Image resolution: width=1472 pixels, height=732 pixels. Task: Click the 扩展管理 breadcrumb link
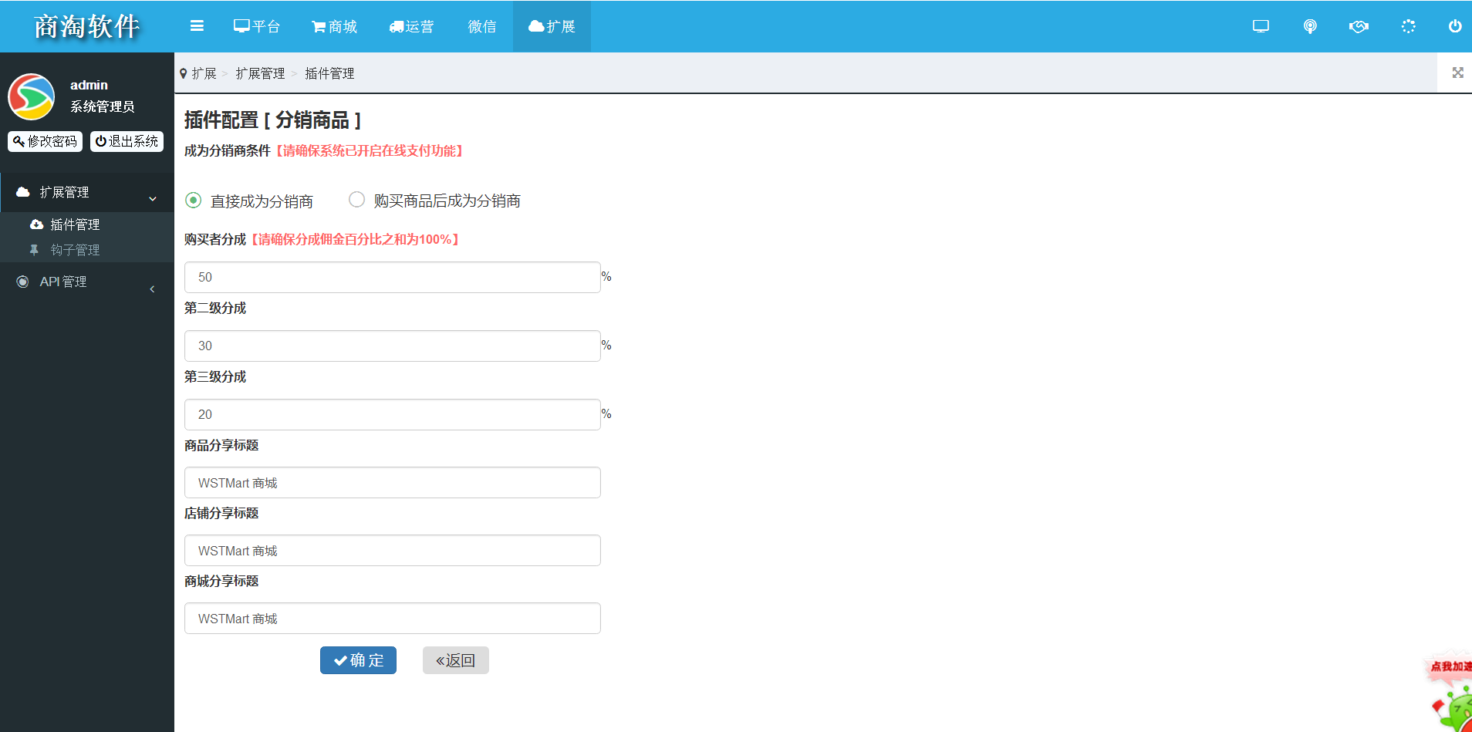pos(260,73)
